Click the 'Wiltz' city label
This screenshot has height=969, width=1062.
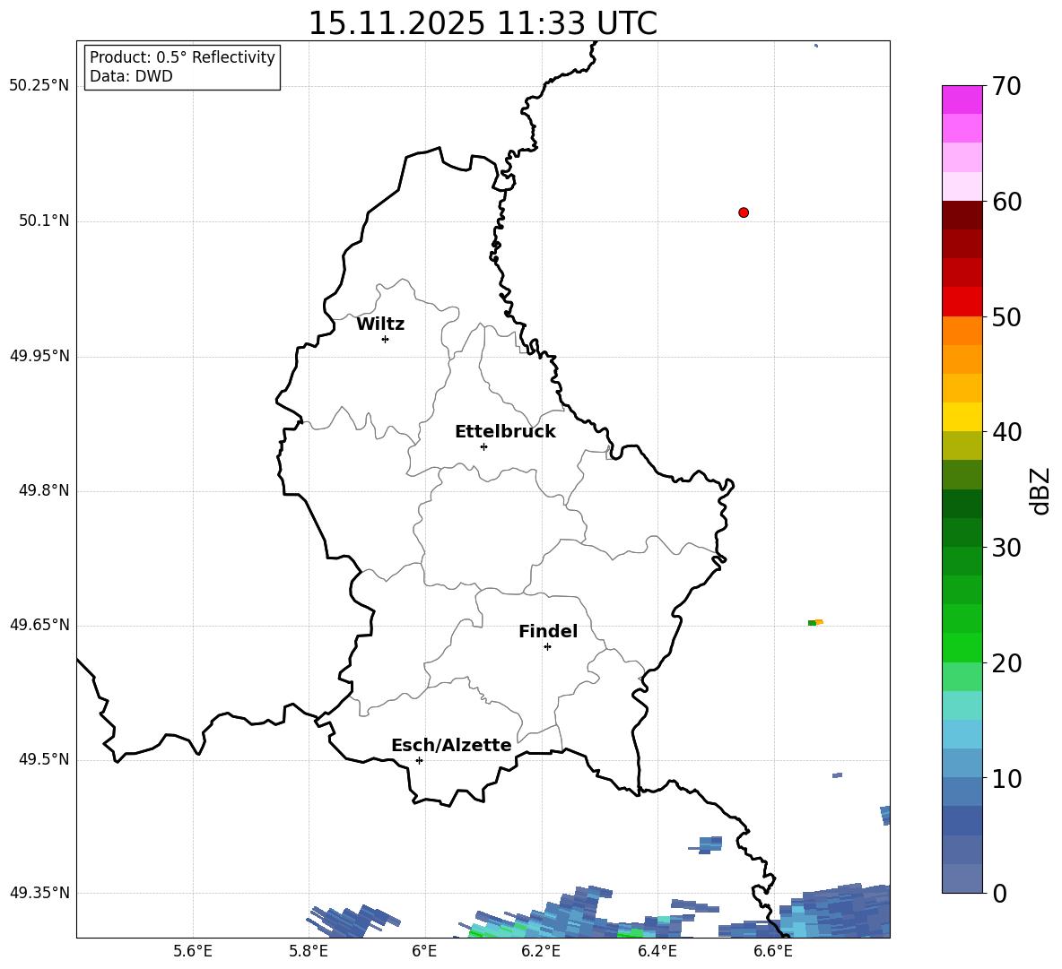coord(380,324)
